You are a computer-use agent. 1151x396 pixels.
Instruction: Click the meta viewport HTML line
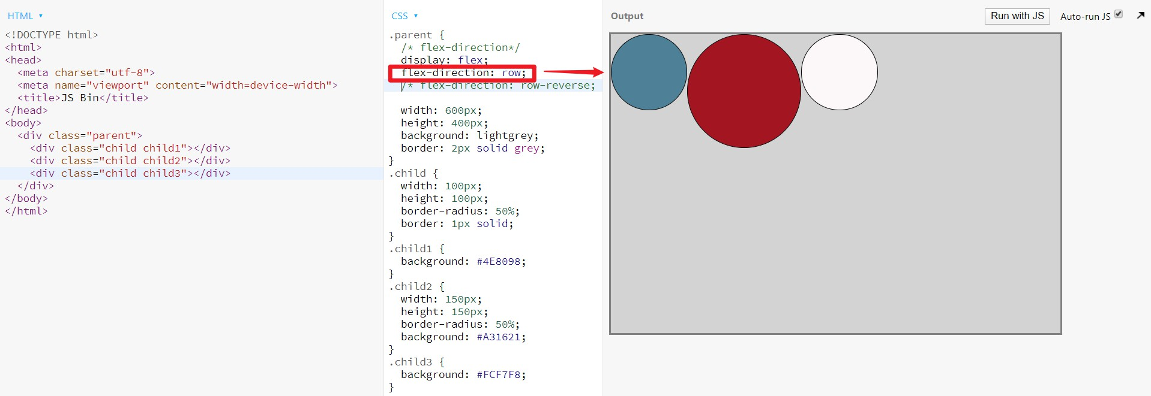point(178,86)
